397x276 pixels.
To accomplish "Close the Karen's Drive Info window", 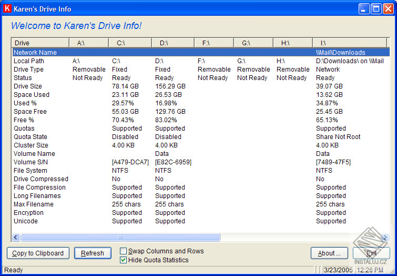I will (388, 9).
